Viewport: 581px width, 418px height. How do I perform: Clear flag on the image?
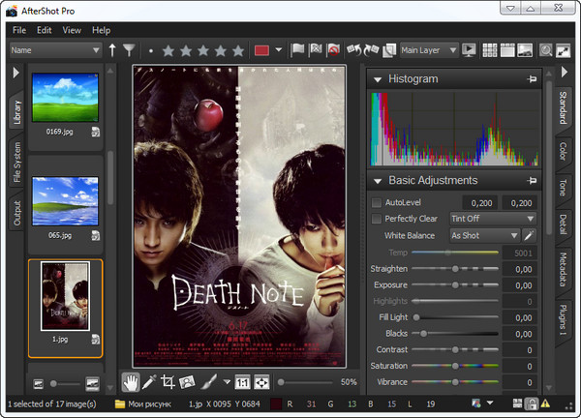316,50
